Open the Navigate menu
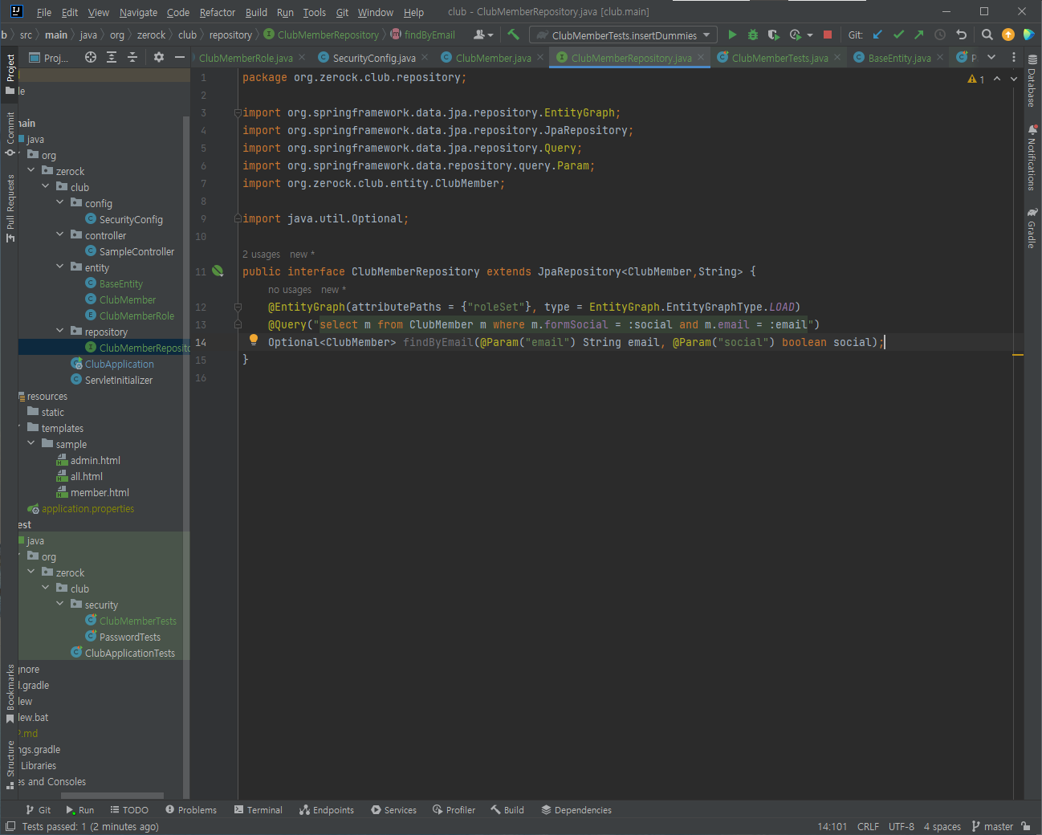This screenshot has height=835, width=1042. click(138, 12)
